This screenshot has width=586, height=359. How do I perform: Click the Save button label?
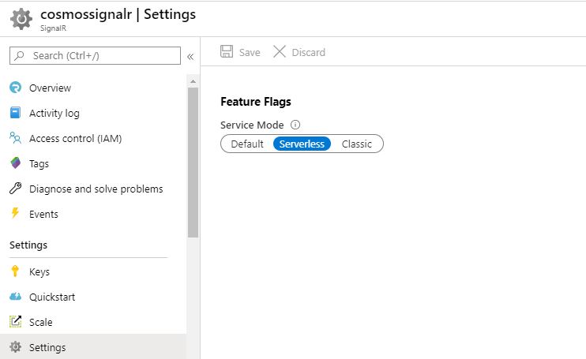click(x=250, y=52)
